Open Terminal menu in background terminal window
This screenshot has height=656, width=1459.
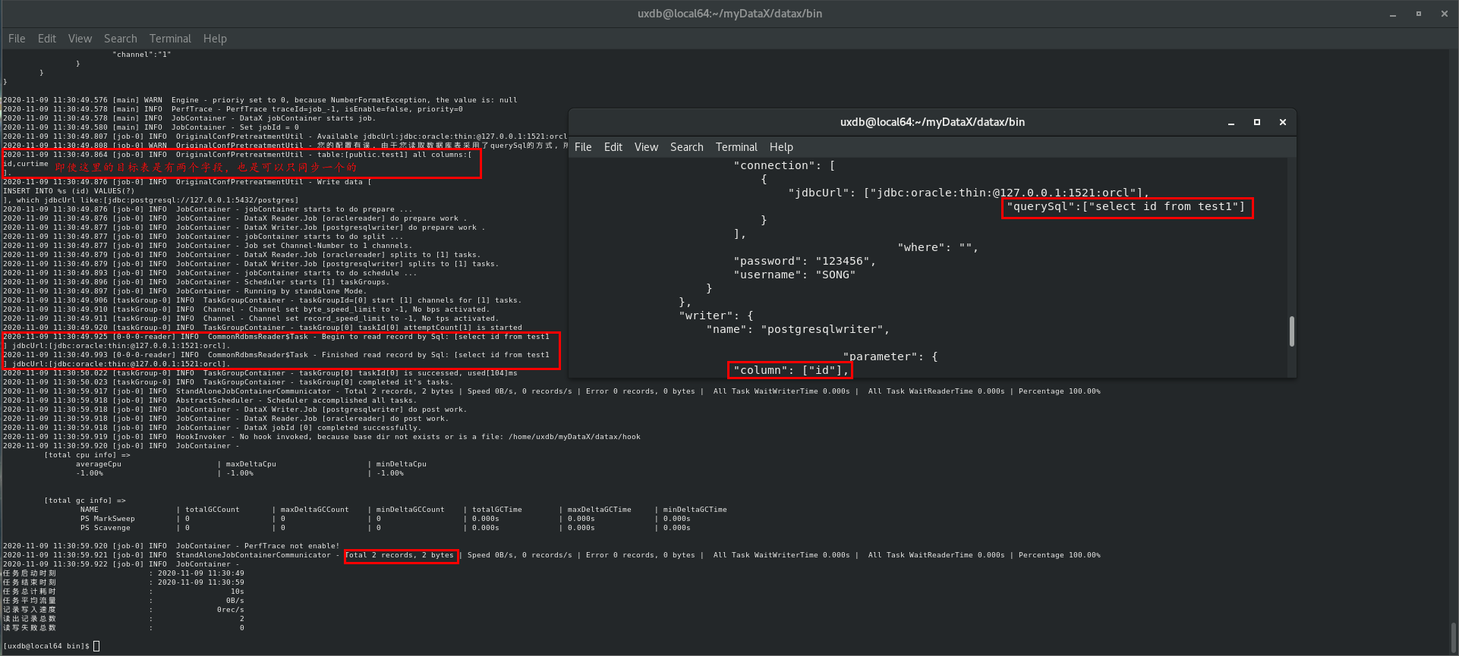pos(170,39)
